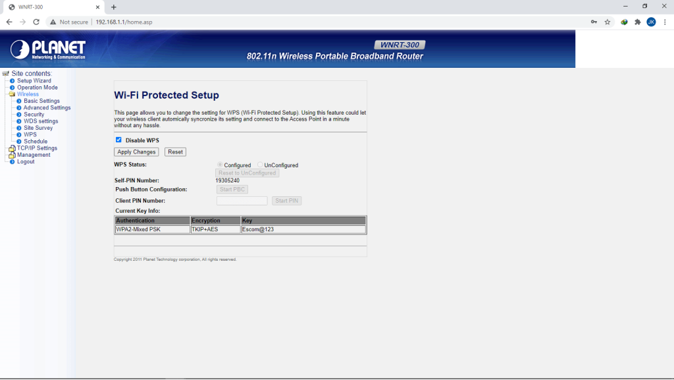Click the Site contents icon
Image resolution: width=674 pixels, height=380 pixels.
click(5, 74)
